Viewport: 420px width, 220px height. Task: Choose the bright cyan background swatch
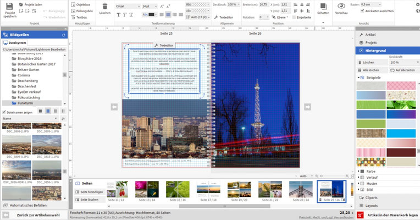point(401,133)
